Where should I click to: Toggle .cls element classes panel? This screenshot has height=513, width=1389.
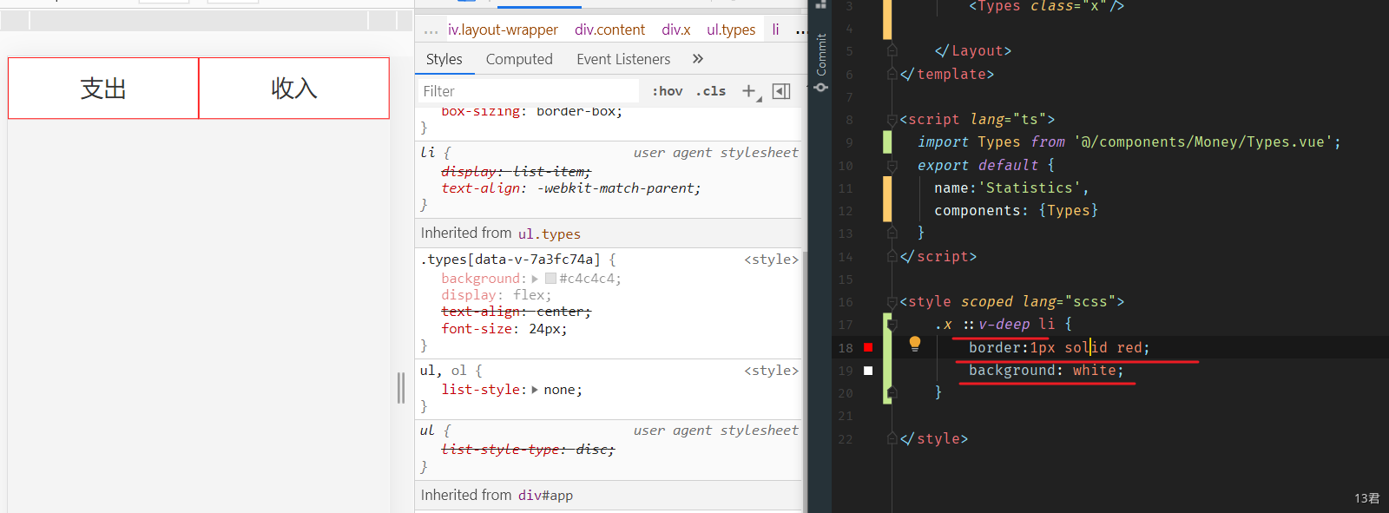(711, 91)
